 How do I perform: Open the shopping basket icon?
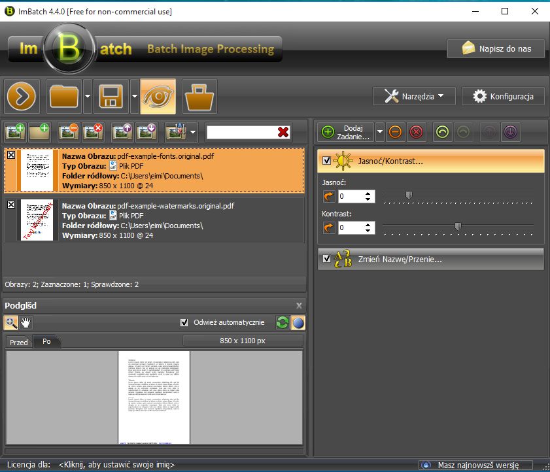[199, 97]
